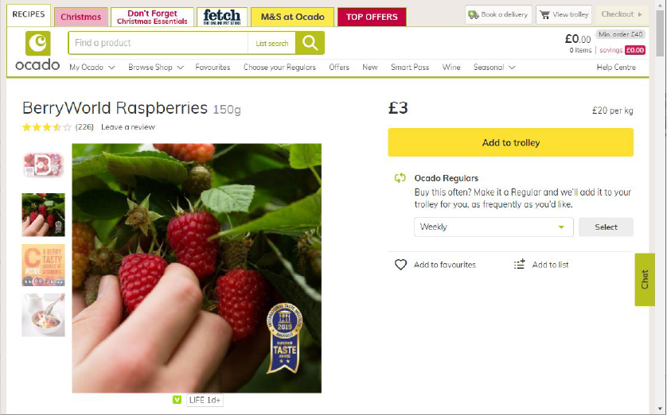
Task: Click the Ocado logo
Action: [37, 51]
